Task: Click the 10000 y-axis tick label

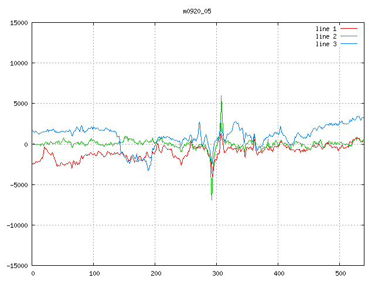Action: [19, 63]
